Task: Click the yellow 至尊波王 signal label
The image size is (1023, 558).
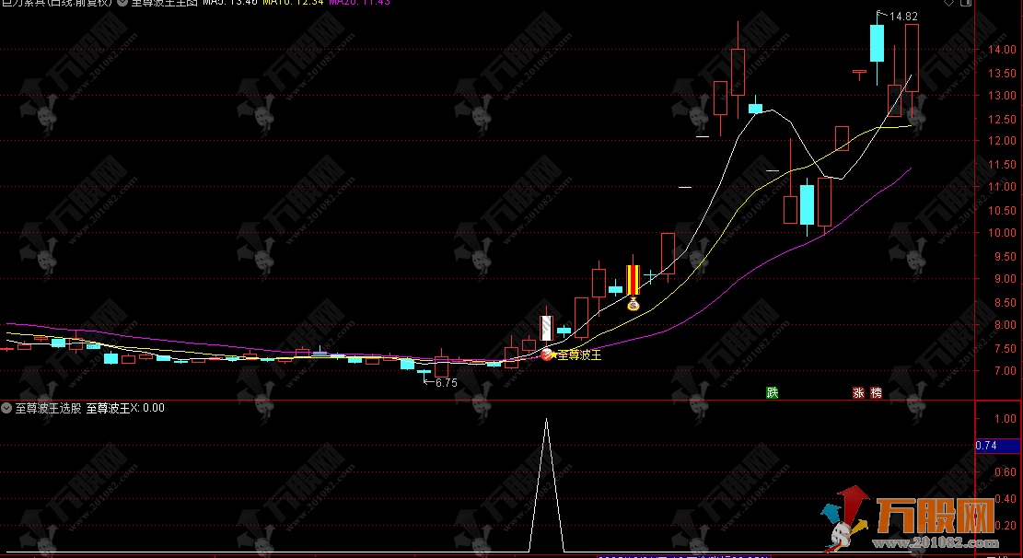Action: coord(579,355)
